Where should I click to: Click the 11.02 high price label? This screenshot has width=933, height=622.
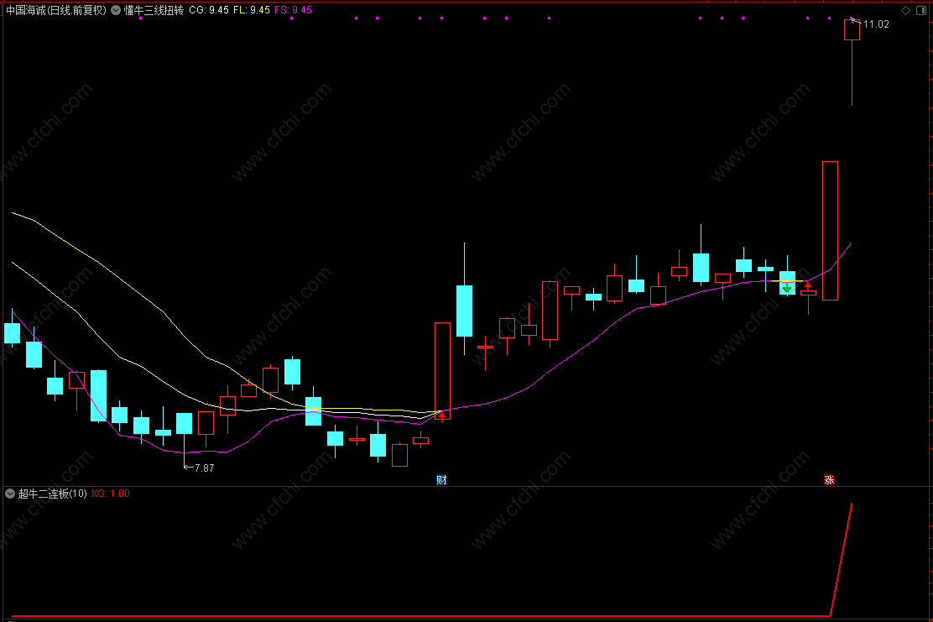click(876, 24)
